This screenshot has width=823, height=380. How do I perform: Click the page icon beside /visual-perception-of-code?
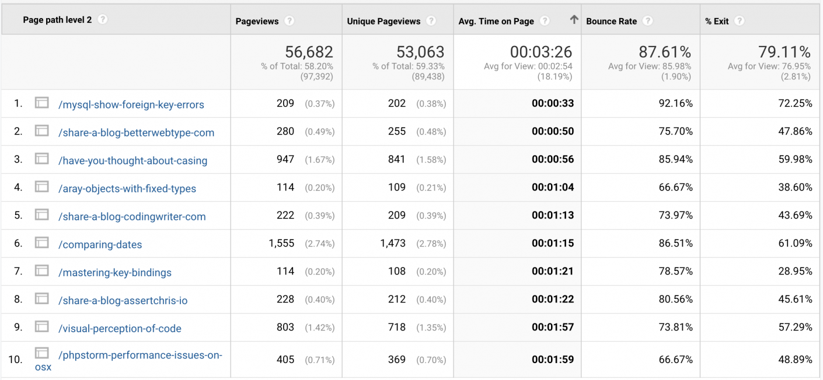coord(41,327)
